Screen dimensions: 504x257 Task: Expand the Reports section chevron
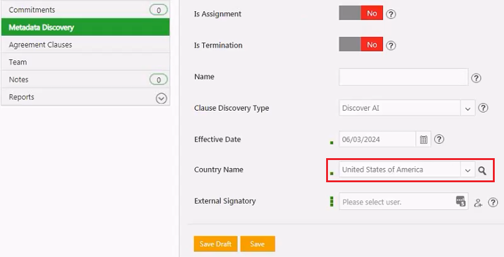[161, 98]
